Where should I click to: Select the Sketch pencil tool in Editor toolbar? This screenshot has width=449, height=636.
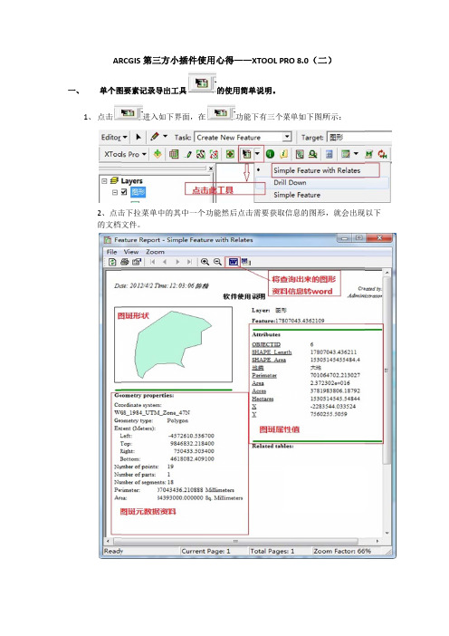point(155,137)
